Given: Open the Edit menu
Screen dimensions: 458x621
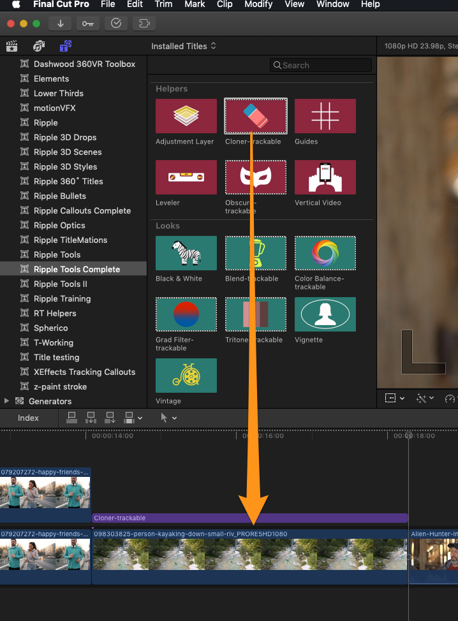Looking at the screenshot, I should pyautogui.click(x=135, y=4).
